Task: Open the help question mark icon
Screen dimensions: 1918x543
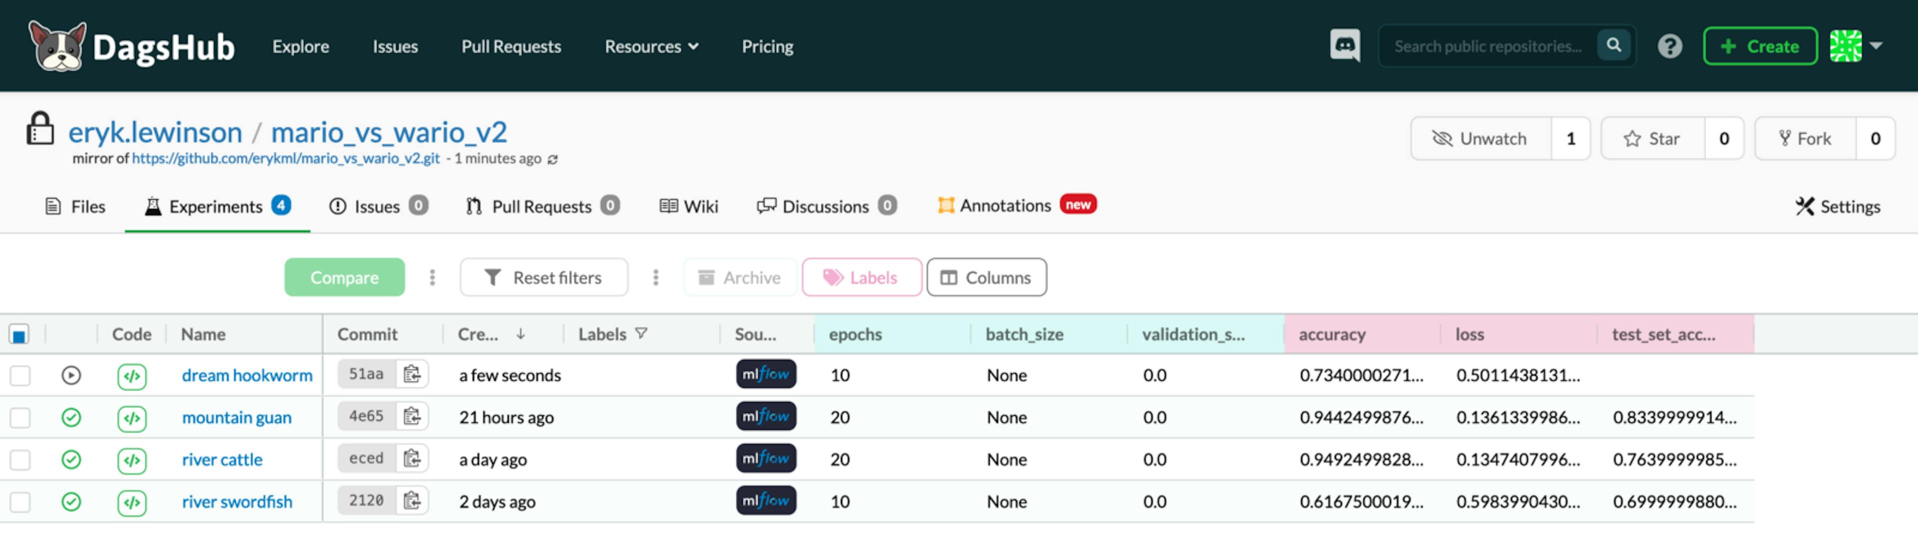Action: [1669, 46]
